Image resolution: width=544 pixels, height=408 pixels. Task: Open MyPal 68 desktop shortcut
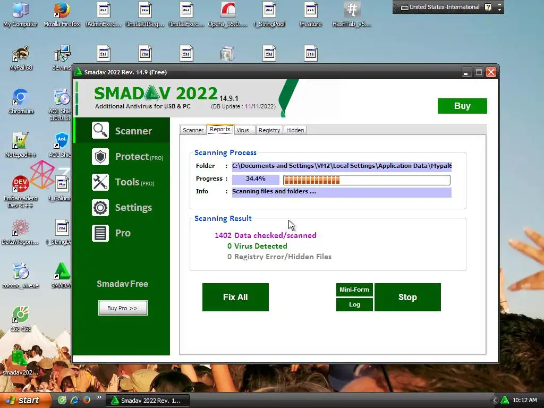(x=21, y=58)
